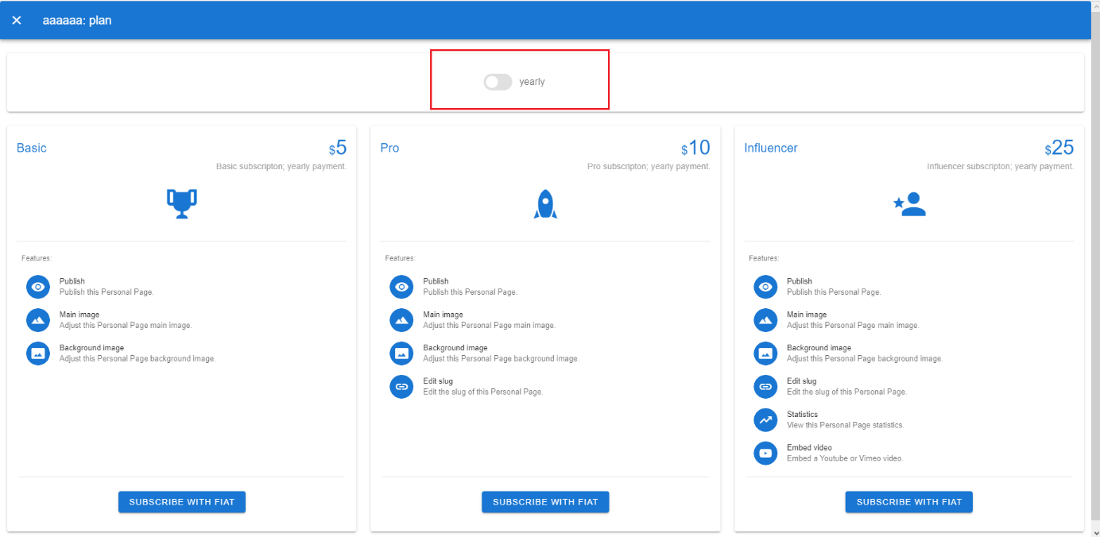Click the Influencer plan title

click(x=770, y=148)
